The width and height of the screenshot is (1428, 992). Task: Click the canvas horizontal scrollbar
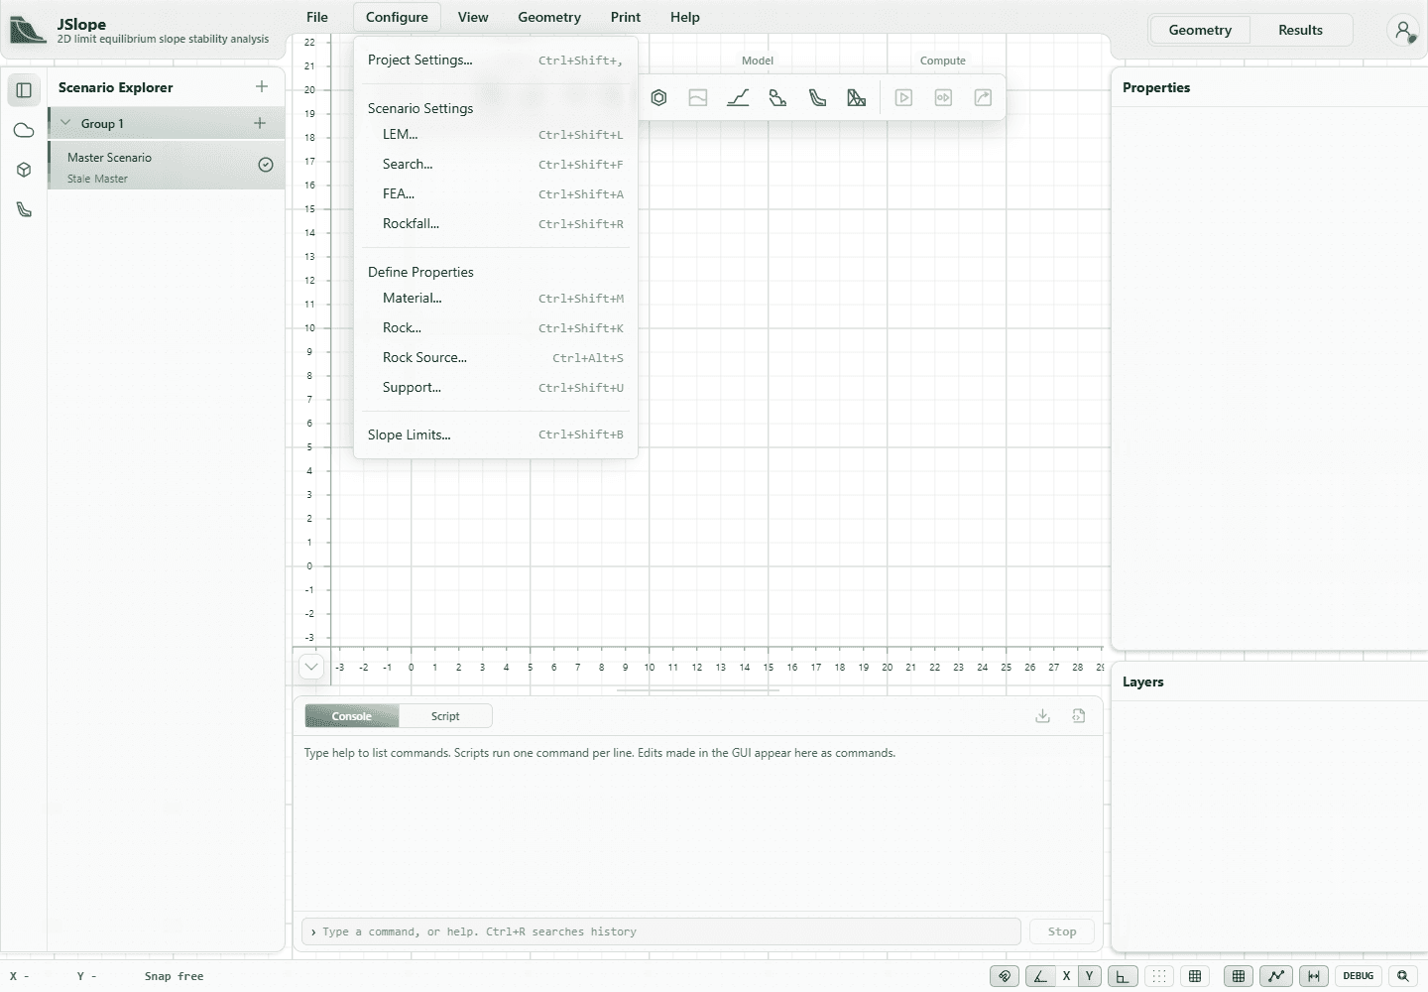tap(698, 689)
